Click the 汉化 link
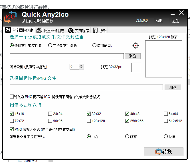Viewport: 190px width, 162px height. [x=175, y=21]
